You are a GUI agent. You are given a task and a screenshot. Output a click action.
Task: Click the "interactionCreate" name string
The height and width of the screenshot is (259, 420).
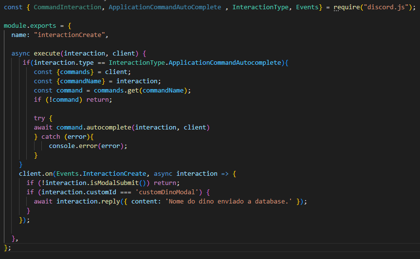click(70, 35)
